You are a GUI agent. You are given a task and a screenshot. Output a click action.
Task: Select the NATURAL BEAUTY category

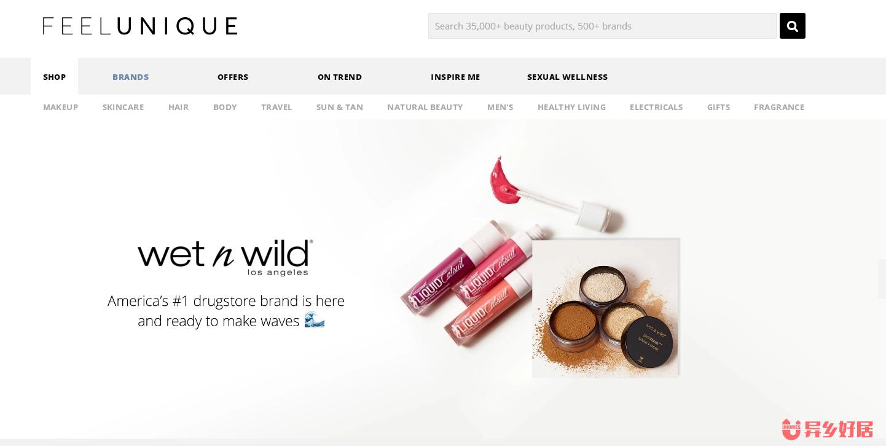(425, 107)
